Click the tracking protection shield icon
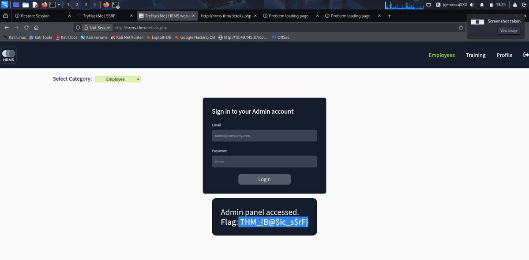The width and height of the screenshot is (529, 260). click(x=78, y=28)
